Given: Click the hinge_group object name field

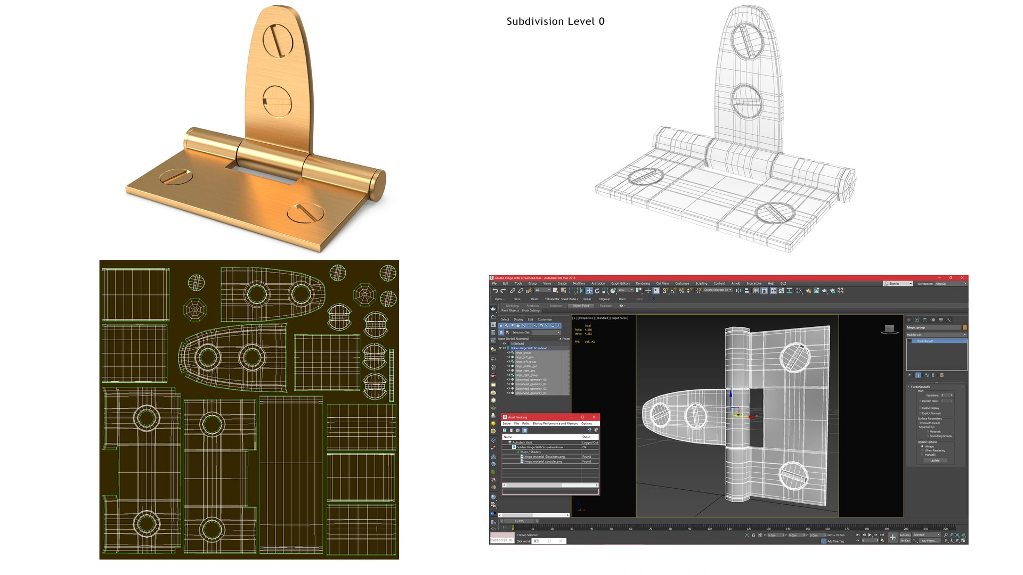Looking at the screenshot, I should tap(934, 327).
